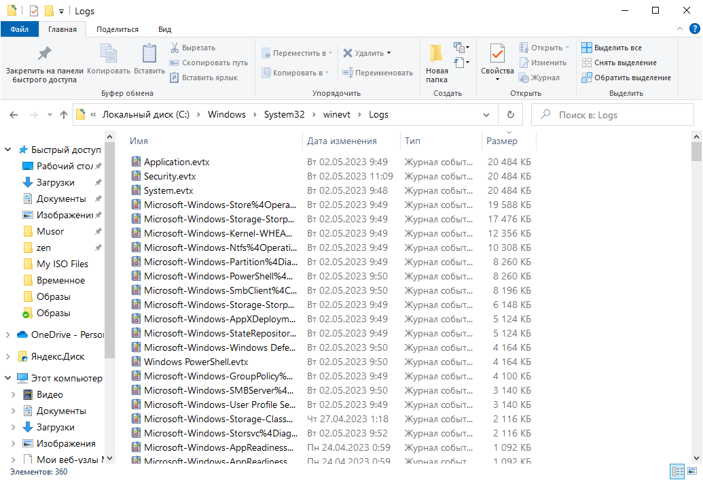Select Application.evtx file

(177, 162)
